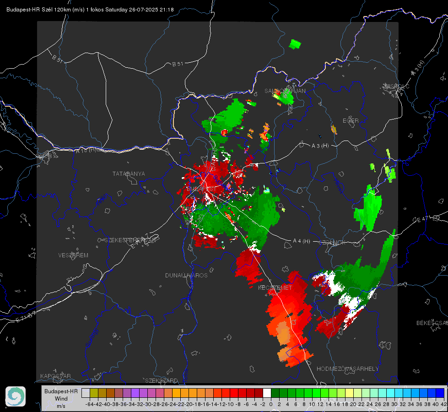Select the dark blue swatch between 40 and 42
This screenshot has height=412, width=448.
[440, 393]
